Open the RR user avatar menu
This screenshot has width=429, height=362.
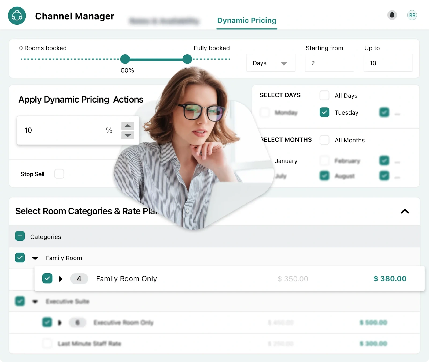point(412,15)
